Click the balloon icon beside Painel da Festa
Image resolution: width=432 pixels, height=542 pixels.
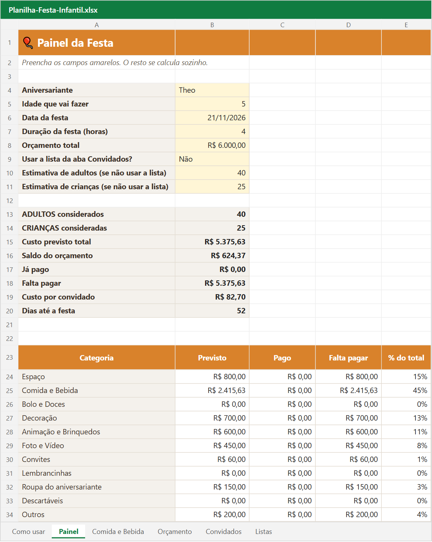pyautogui.click(x=28, y=43)
